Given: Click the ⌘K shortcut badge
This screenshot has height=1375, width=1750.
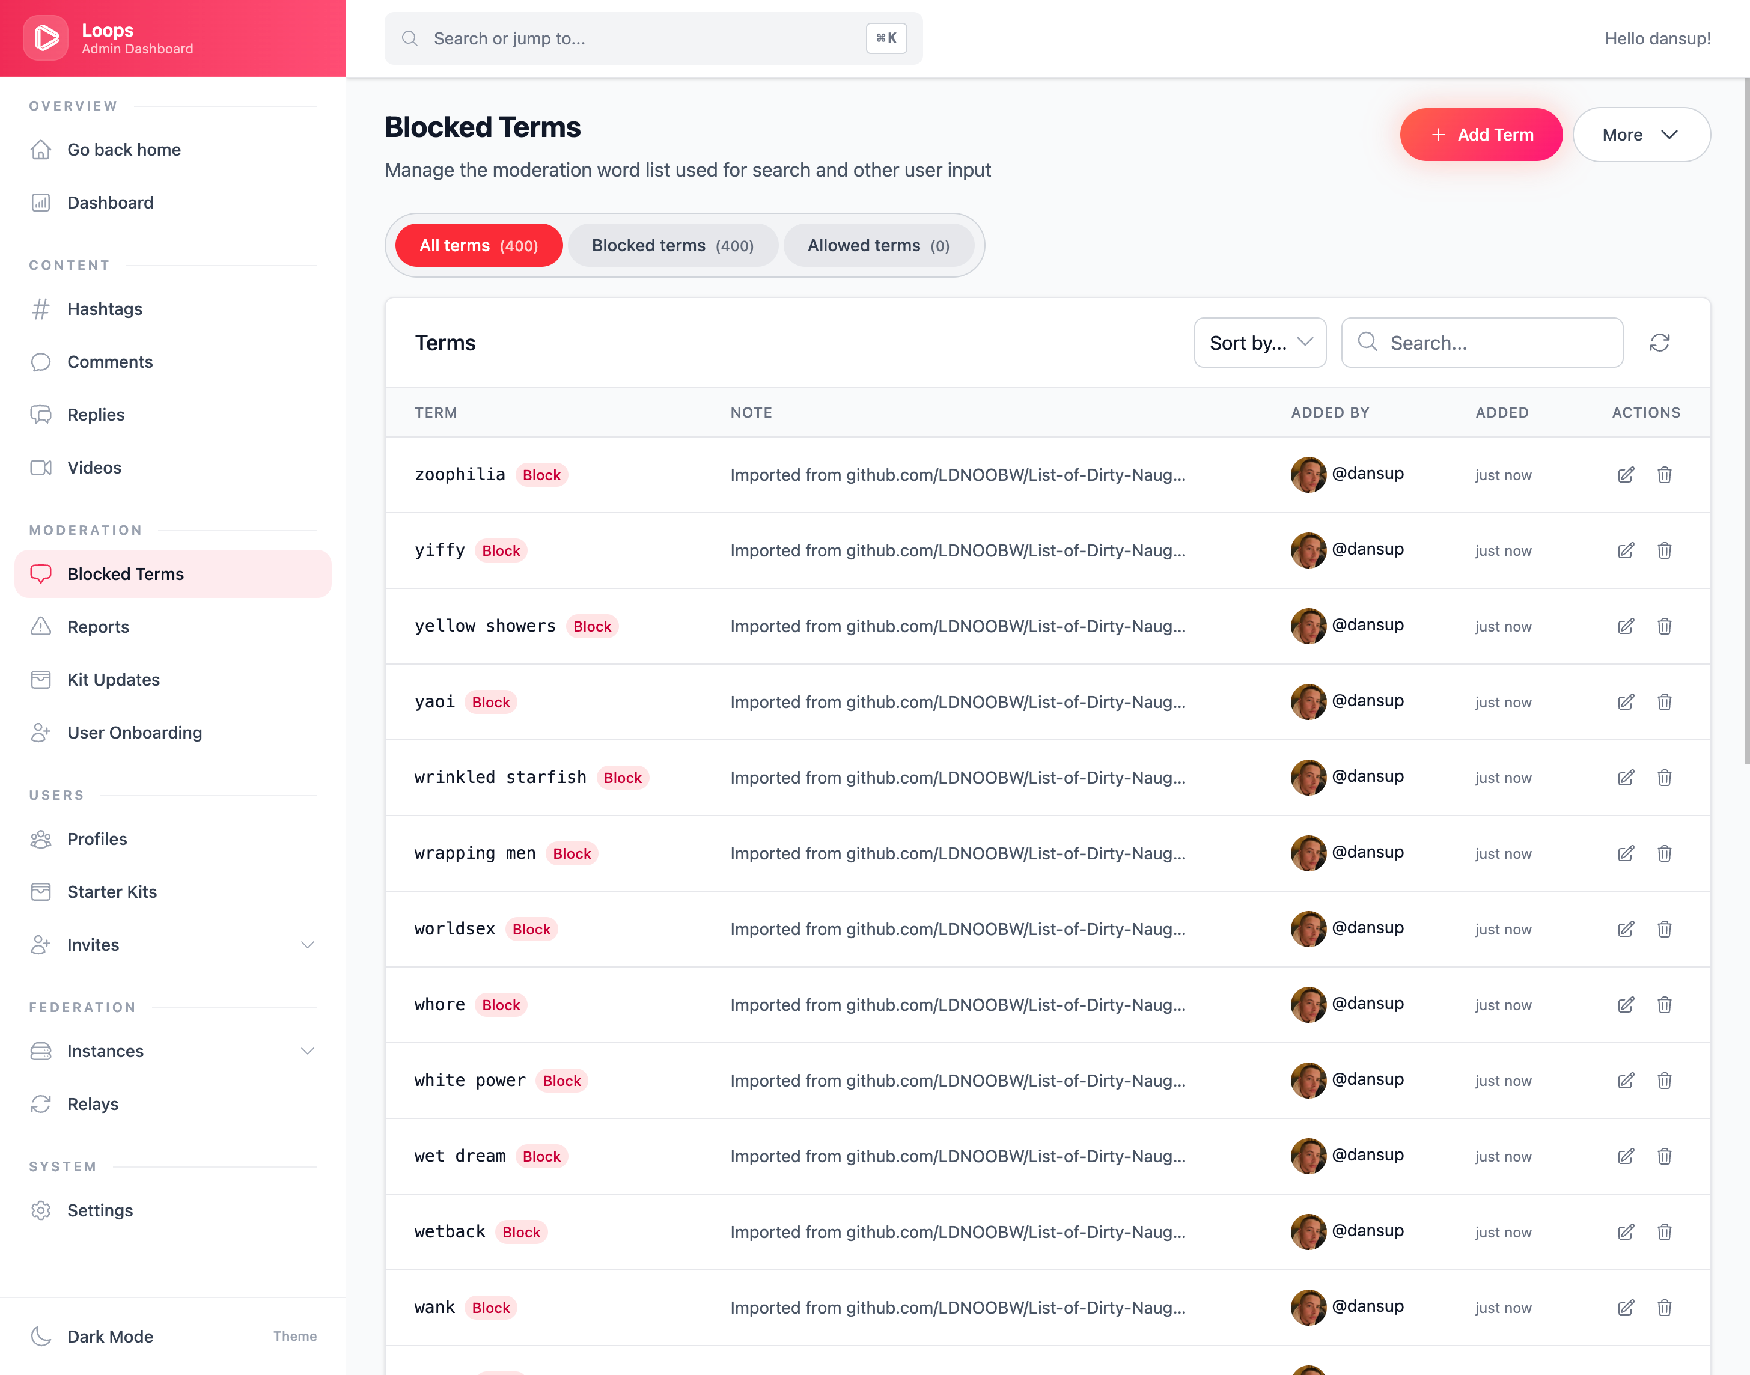Looking at the screenshot, I should 886,38.
